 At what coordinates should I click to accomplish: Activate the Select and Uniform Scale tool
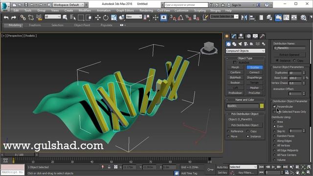pos(114,18)
